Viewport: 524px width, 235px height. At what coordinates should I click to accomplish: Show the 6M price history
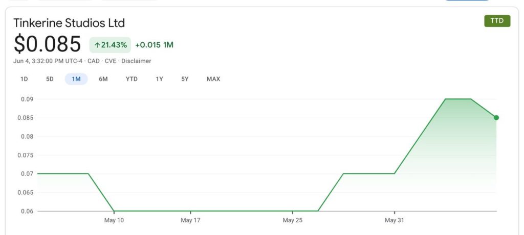pyautogui.click(x=103, y=79)
